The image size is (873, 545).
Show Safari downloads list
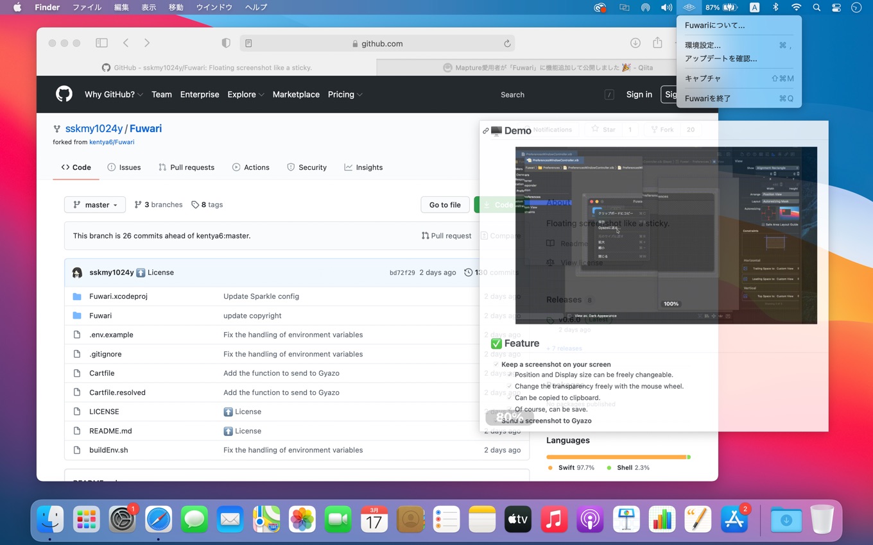click(x=635, y=43)
